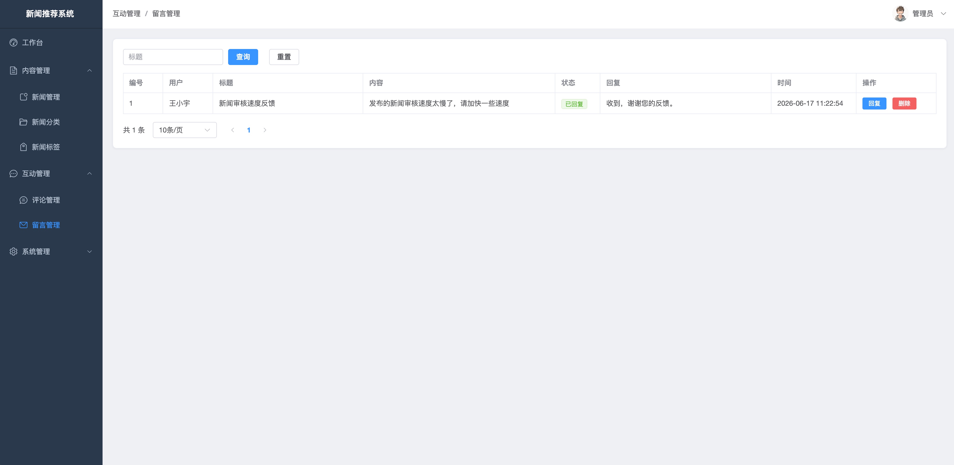954x465 pixels.
Task: Click the 新闻推荐系统 logo title
Action: pyautogui.click(x=50, y=14)
